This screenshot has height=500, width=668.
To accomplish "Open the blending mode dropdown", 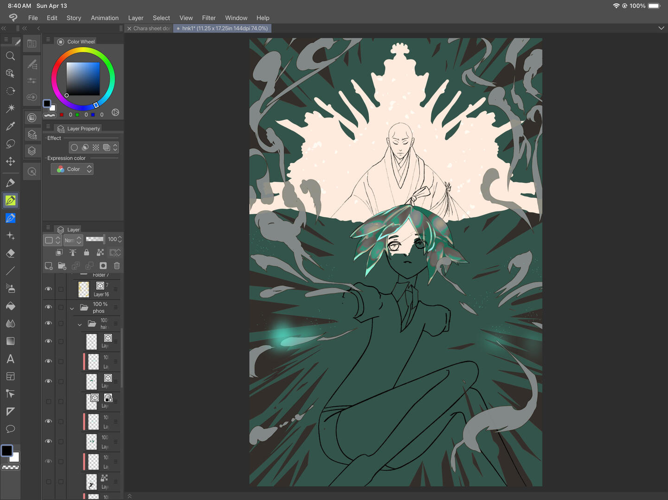I will [73, 240].
